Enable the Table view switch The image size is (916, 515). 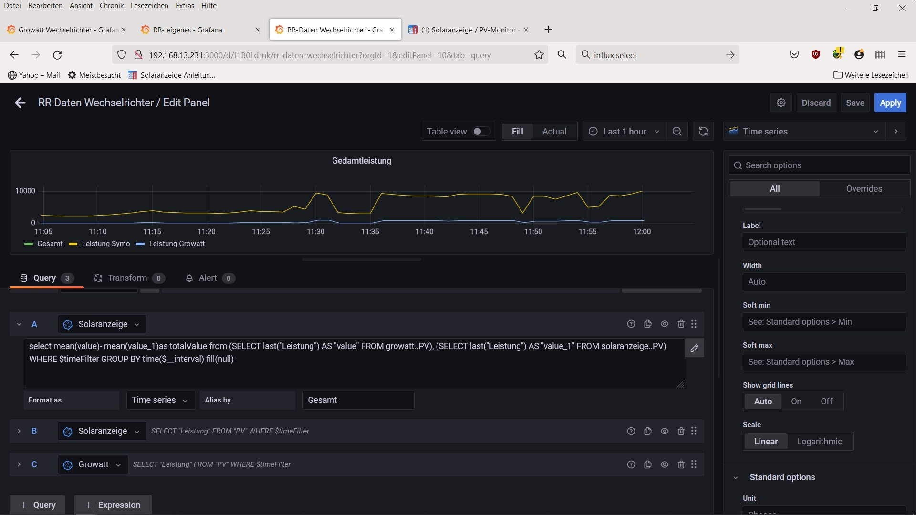pos(481,131)
